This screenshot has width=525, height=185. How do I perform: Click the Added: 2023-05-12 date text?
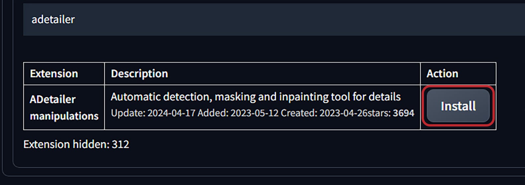pyautogui.click(x=238, y=113)
